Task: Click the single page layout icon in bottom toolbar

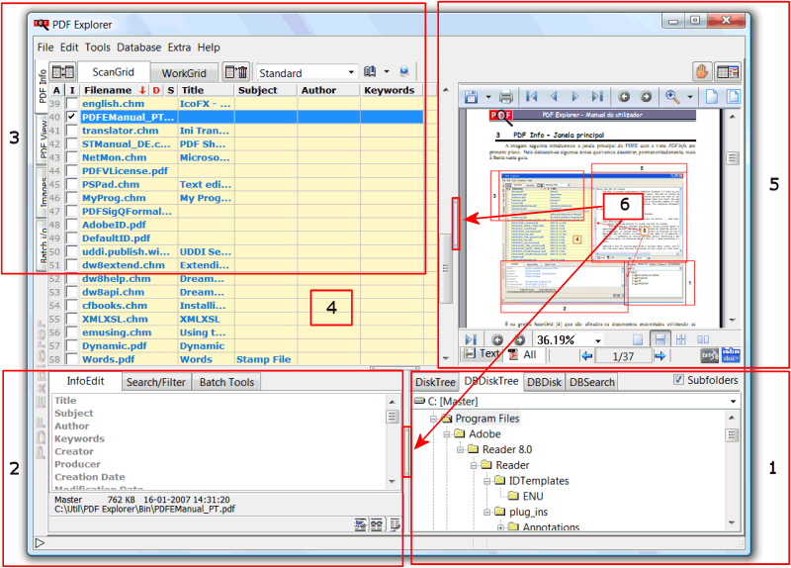Action: tap(638, 339)
